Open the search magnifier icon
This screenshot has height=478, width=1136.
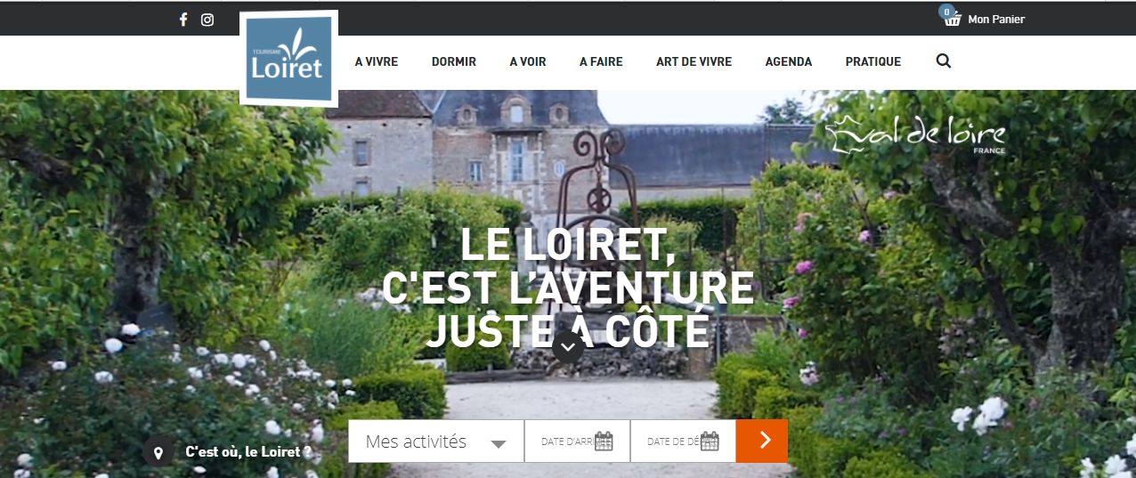(944, 61)
